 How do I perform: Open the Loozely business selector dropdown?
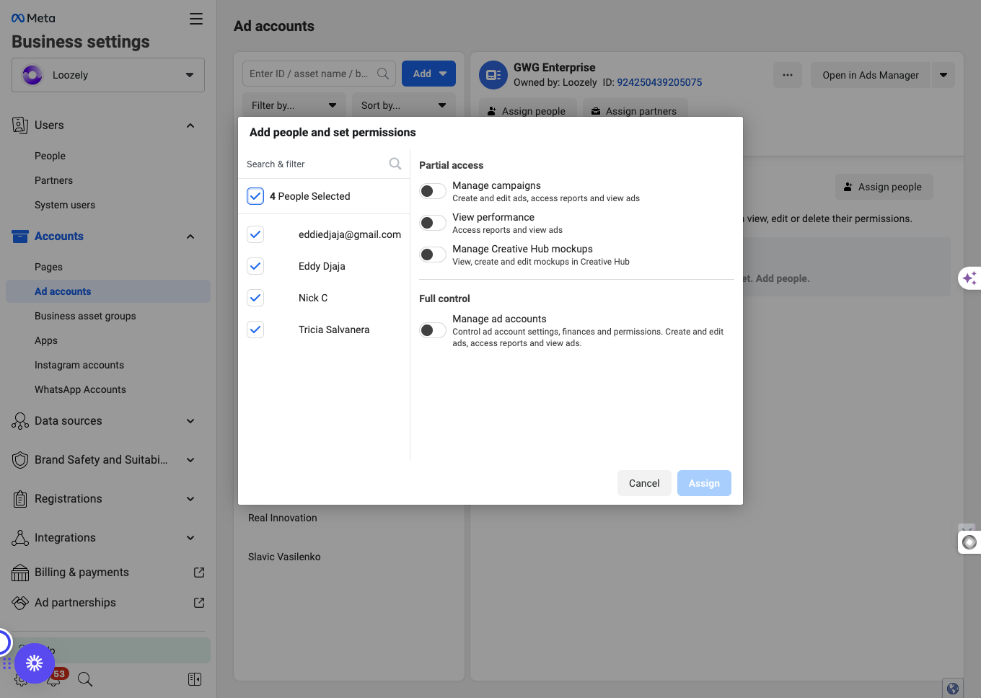point(108,75)
